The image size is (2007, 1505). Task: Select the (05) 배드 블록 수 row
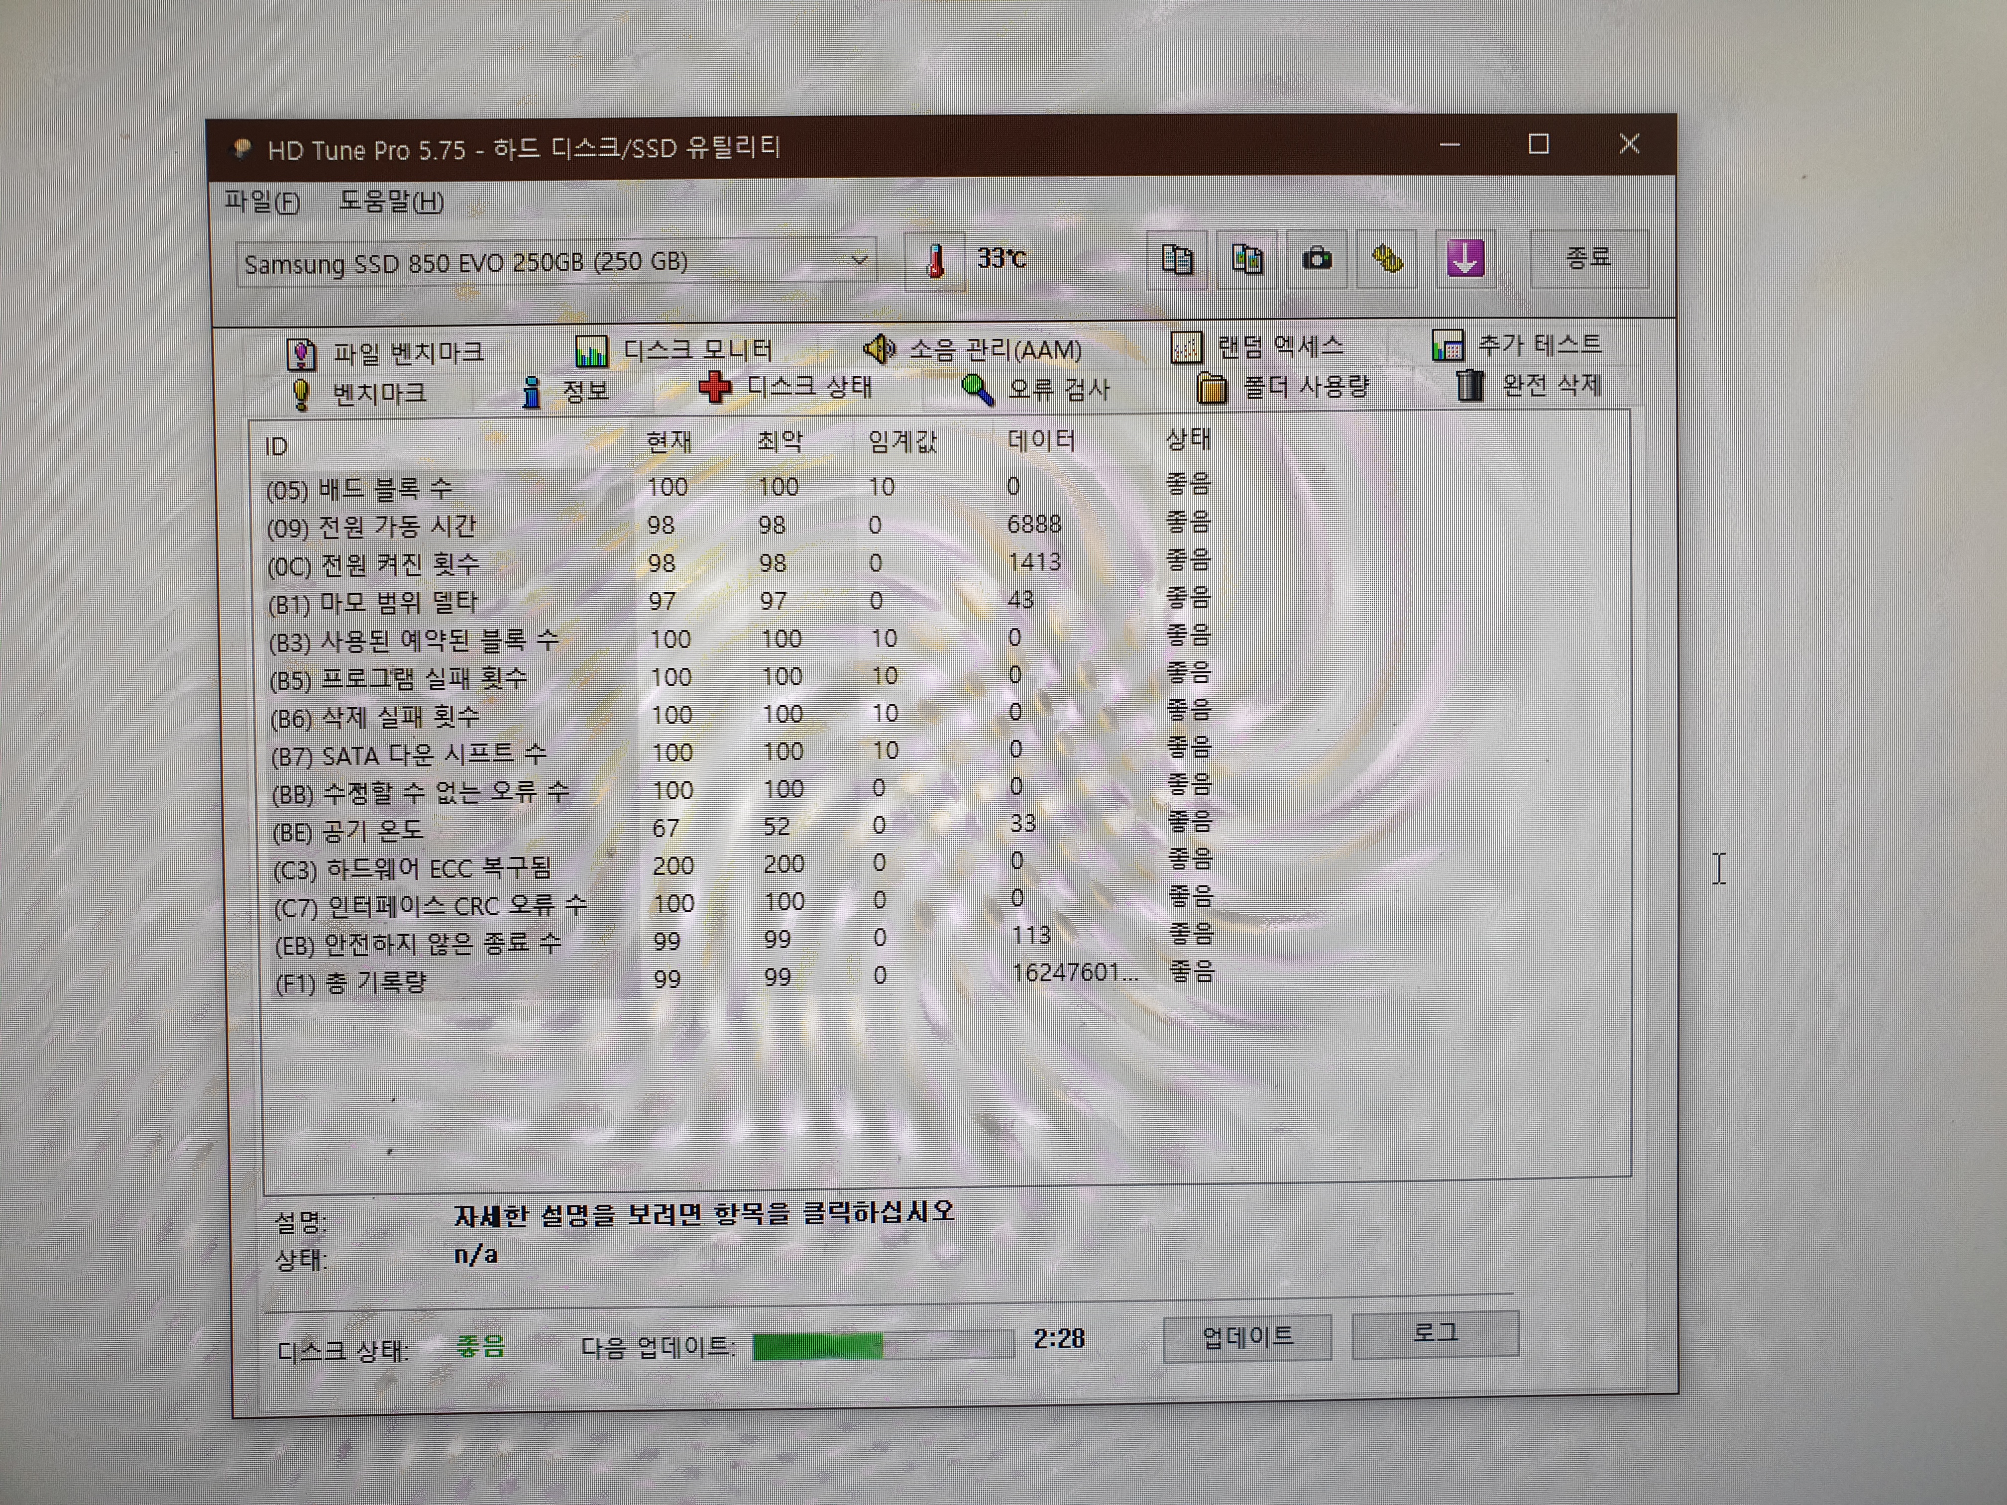[x=740, y=486]
